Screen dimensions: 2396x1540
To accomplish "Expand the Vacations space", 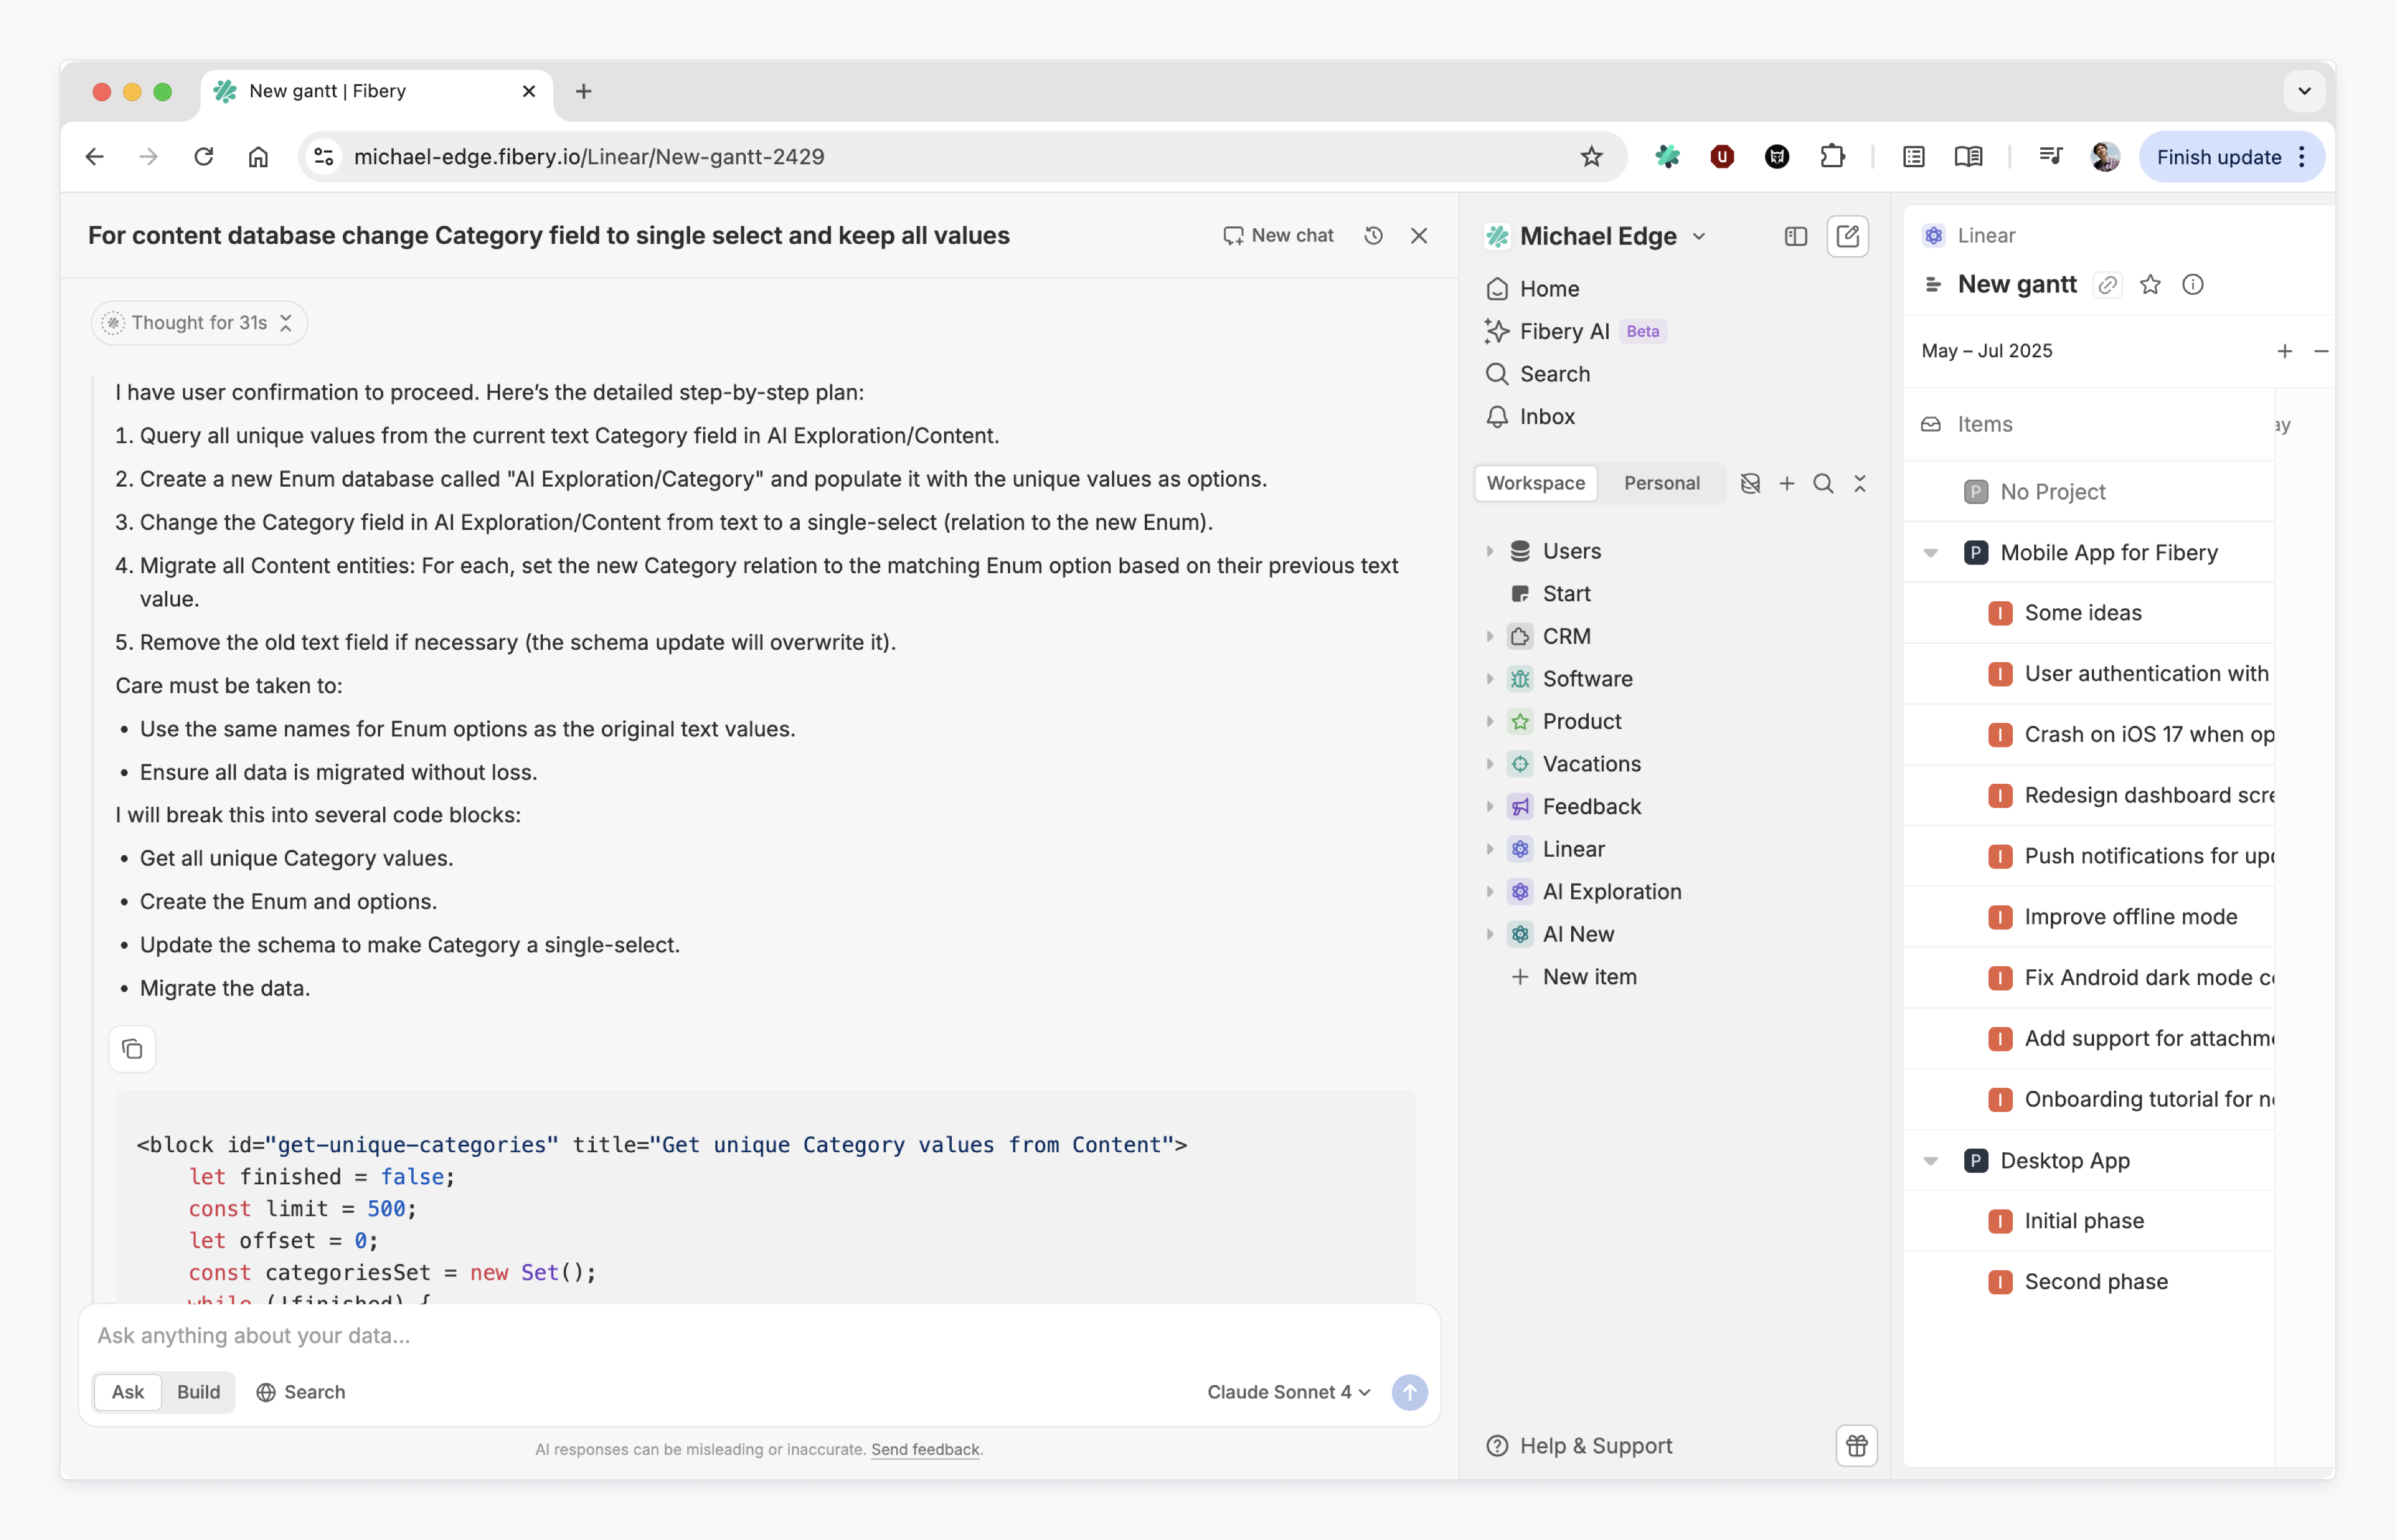I will pyautogui.click(x=1490, y=764).
